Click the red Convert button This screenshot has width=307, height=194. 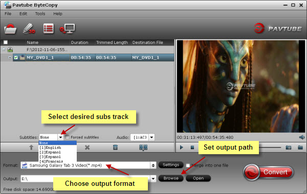269,172
